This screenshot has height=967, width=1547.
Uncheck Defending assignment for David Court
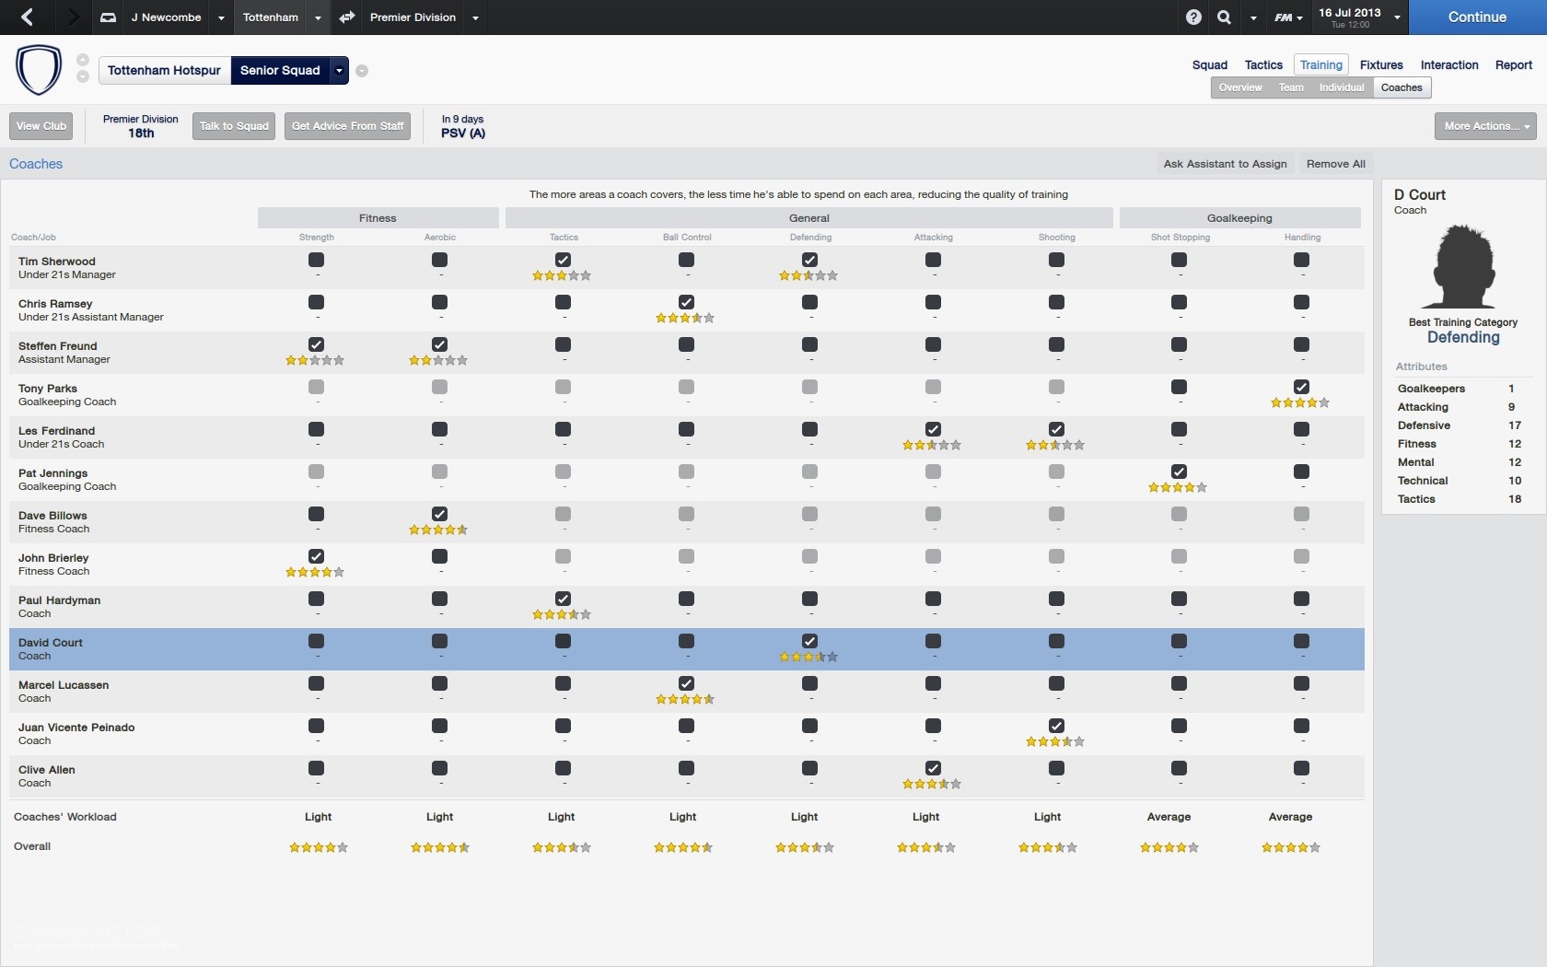click(x=809, y=640)
